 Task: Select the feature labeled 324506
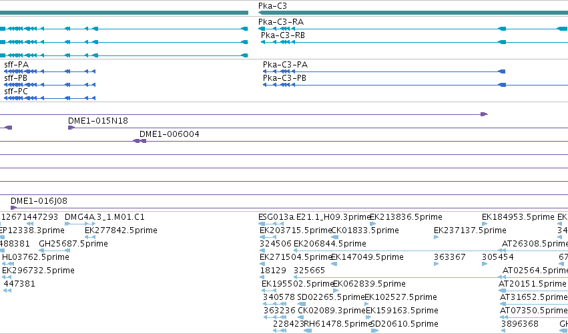coord(276,244)
